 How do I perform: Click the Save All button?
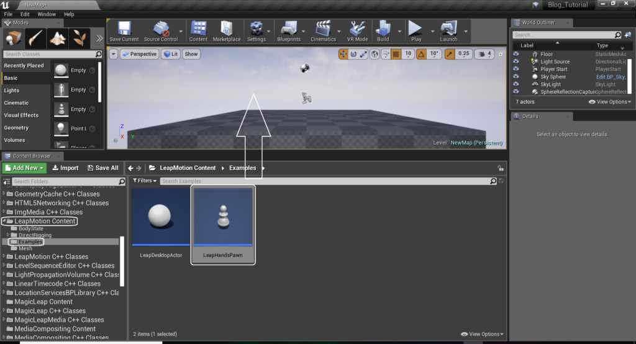[102, 168]
